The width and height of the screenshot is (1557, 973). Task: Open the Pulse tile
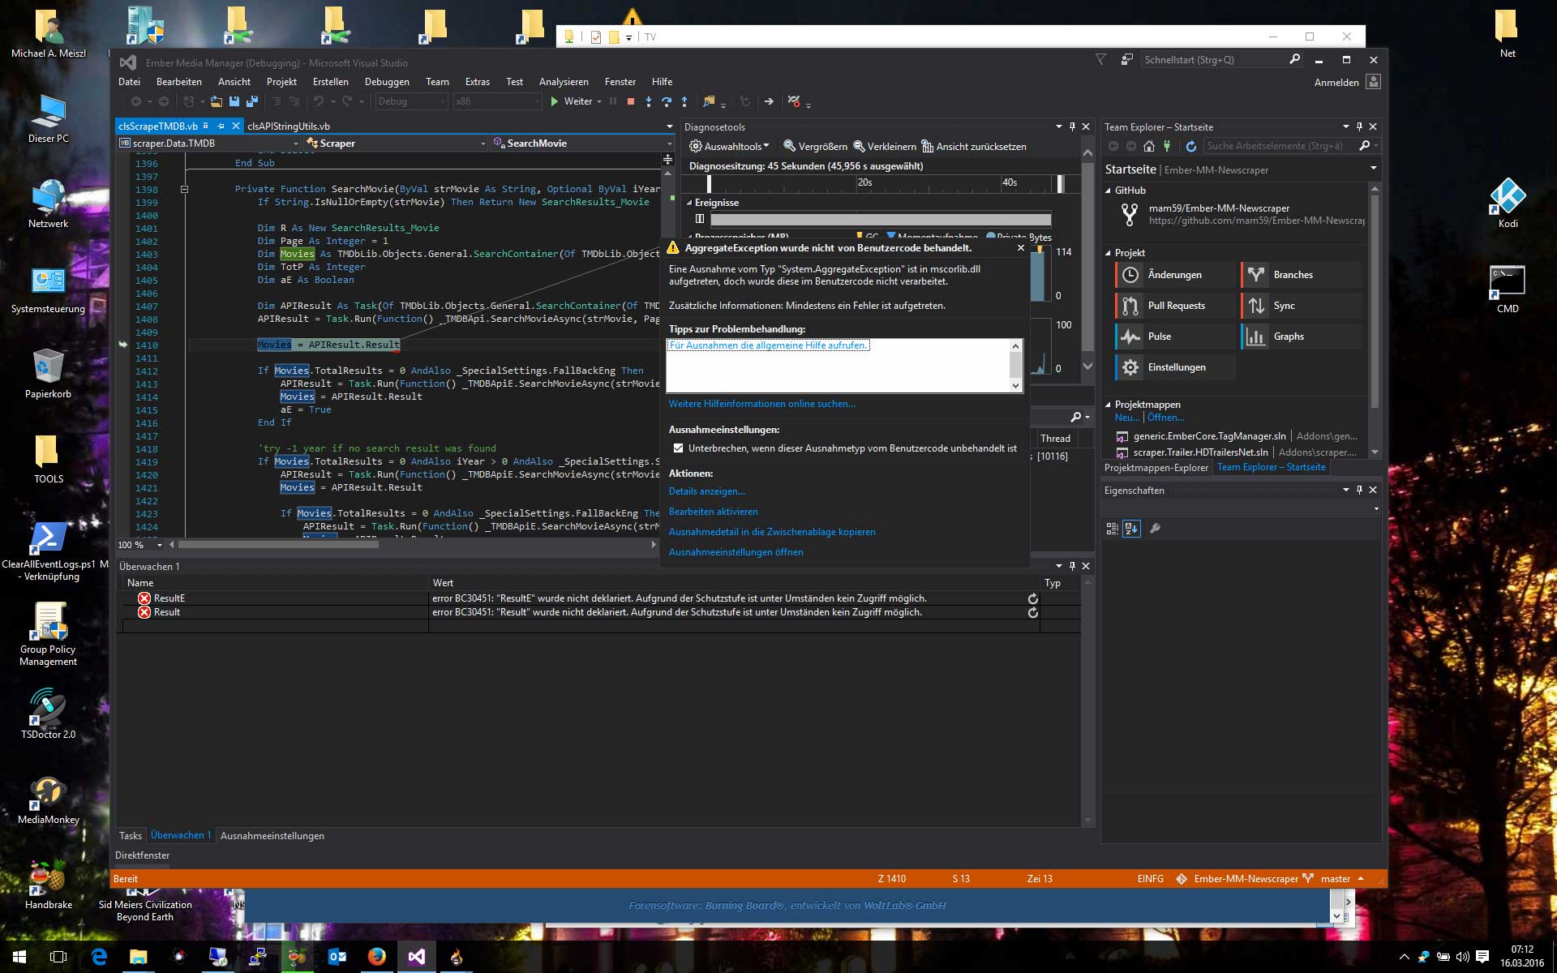pyautogui.click(x=1175, y=336)
